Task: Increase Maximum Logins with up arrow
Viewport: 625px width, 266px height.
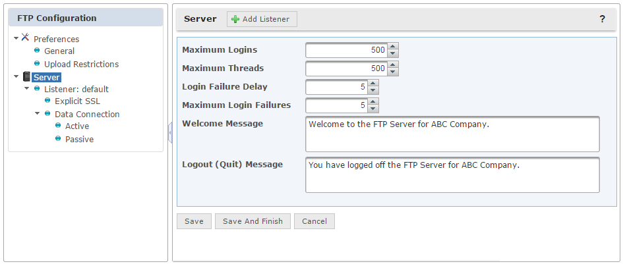Action: coord(393,47)
